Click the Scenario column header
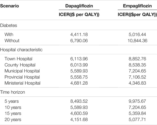157x125 pixels. coord(10,6)
